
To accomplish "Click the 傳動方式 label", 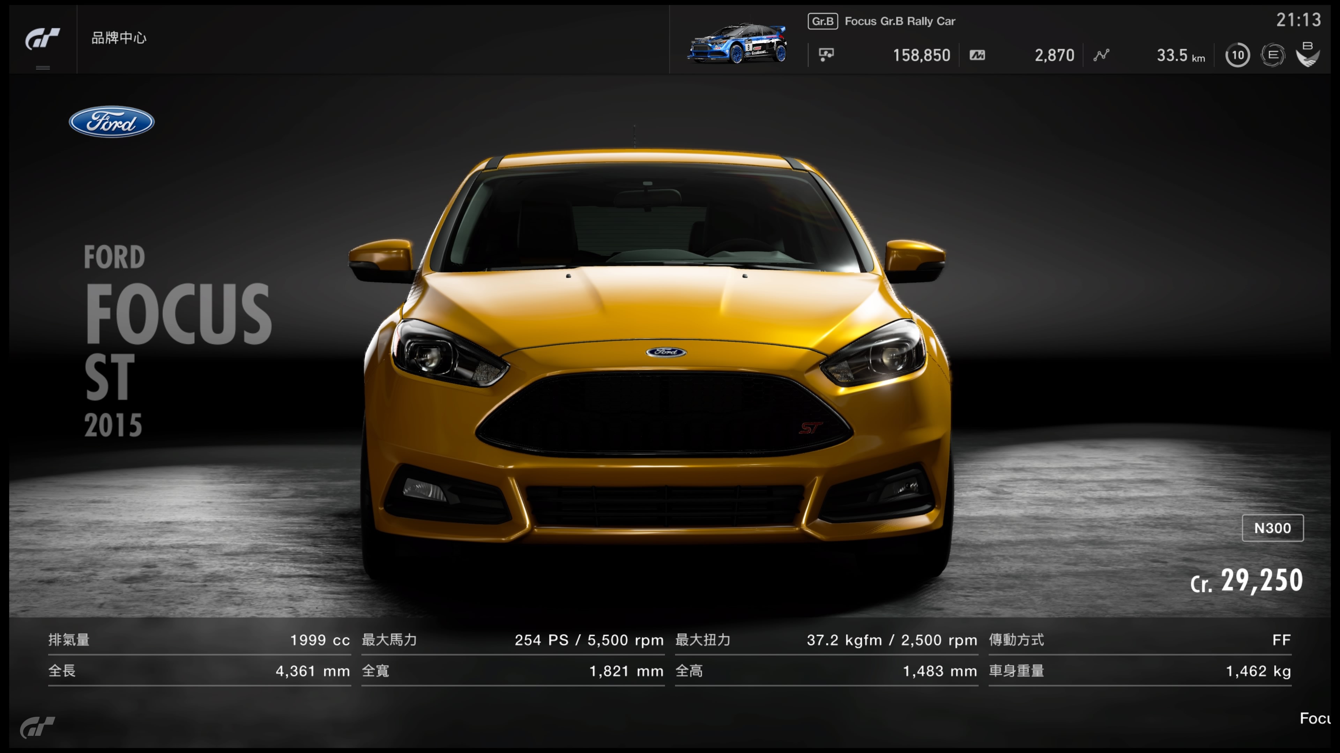I will pyautogui.click(x=1017, y=640).
